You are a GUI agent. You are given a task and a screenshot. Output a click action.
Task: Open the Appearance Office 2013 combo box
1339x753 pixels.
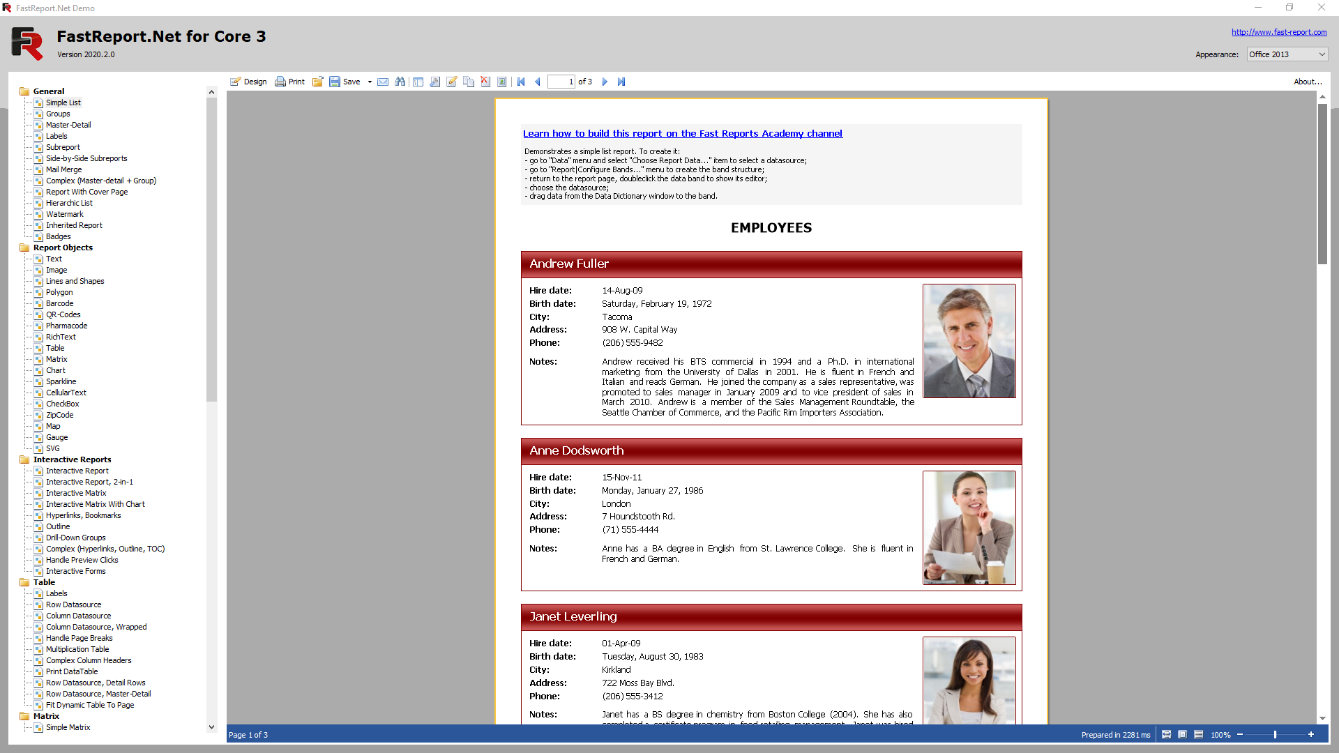pyautogui.click(x=1287, y=54)
